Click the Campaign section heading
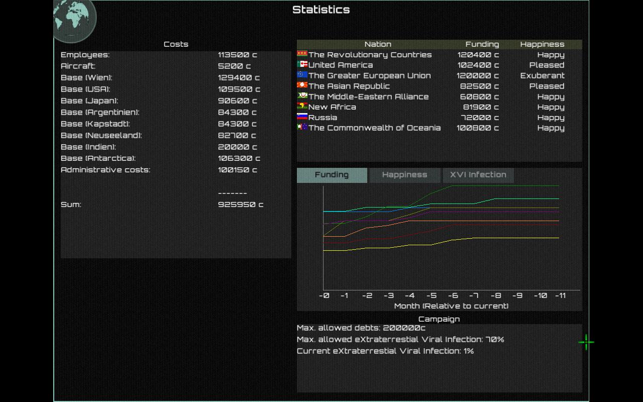This screenshot has height=402, width=643. click(x=439, y=319)
